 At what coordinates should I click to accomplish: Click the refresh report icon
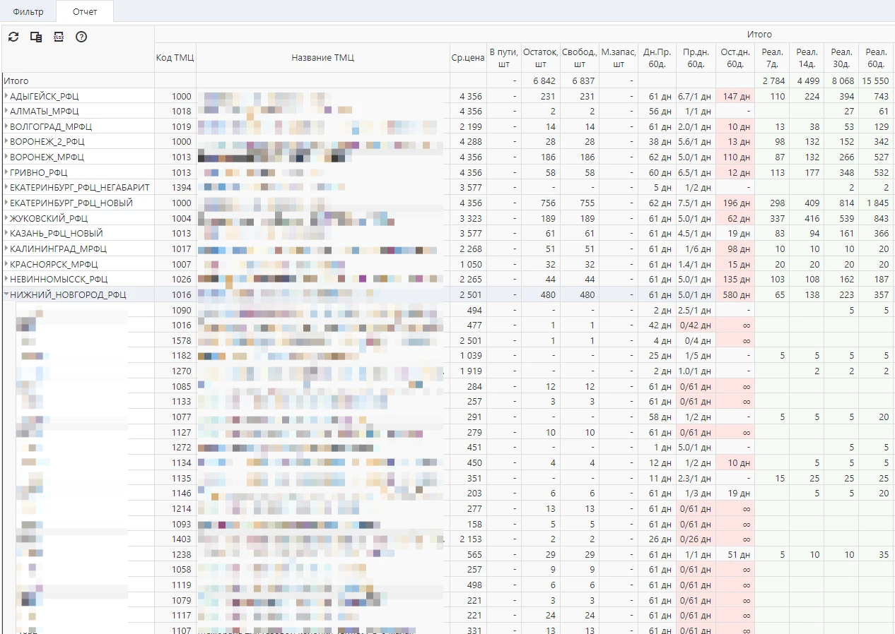13,37
